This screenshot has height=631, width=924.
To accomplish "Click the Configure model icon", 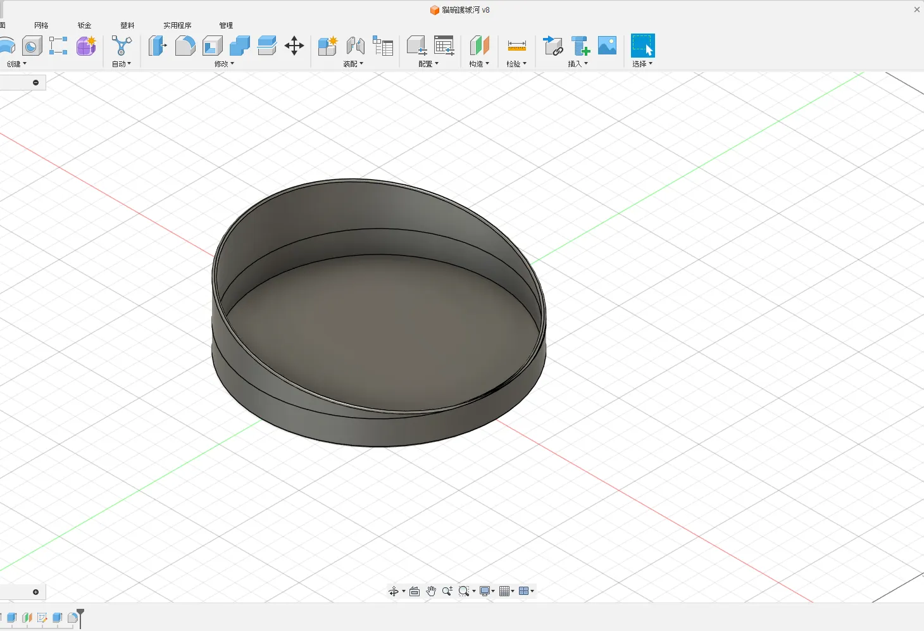I will coord(416,46).
